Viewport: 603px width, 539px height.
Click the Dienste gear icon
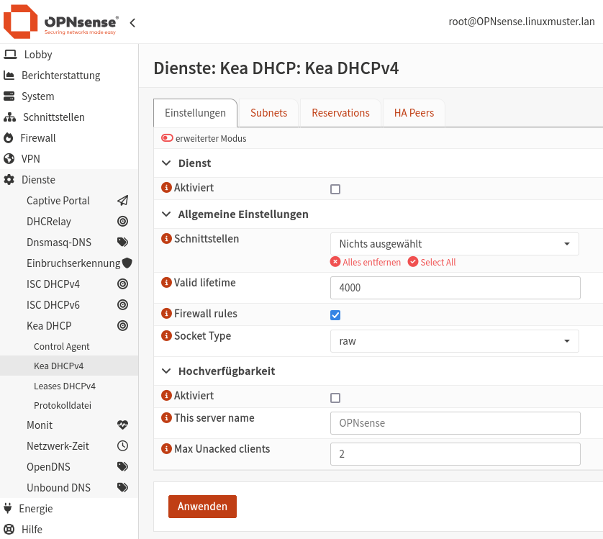pos(9,180)
